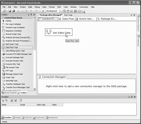Screen dimensions: 141x124
Task: Select the Get Sales Data task
Action: point(59,32)
